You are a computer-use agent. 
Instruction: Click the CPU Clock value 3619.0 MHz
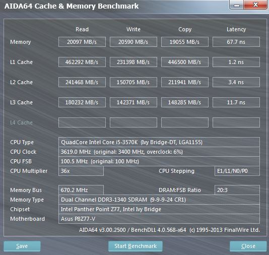(x=159, y=152)
